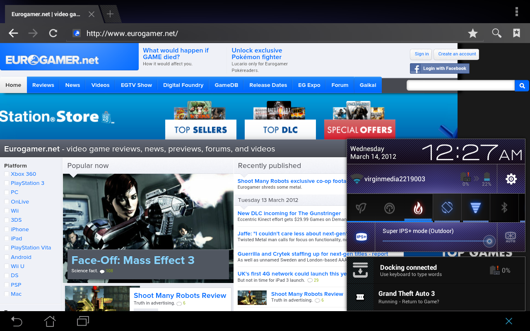Open the bookmarks list icon
The image size is (530, 331).
517,33
